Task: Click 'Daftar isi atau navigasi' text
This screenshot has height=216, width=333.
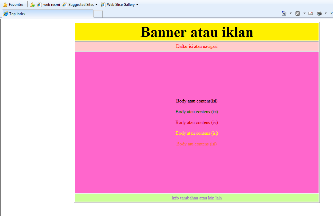Action: pyautogui.click(x=197, y=46)
